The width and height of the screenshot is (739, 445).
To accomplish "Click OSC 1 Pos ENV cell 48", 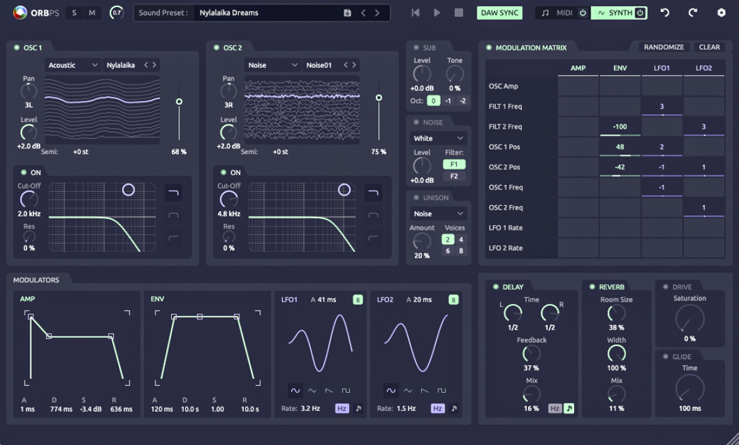I will [620, 146].
